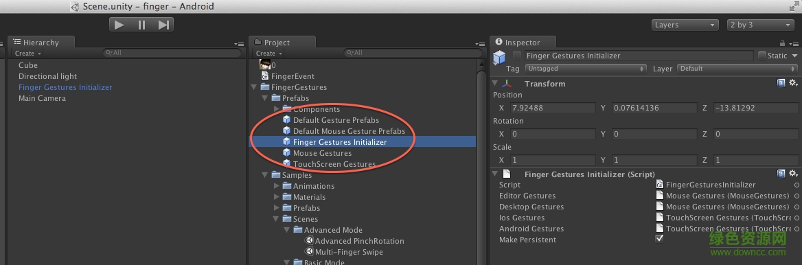Click the Animations folder icon
The width and height of the screenshot is (802, 265).
(x=287, y=186)
